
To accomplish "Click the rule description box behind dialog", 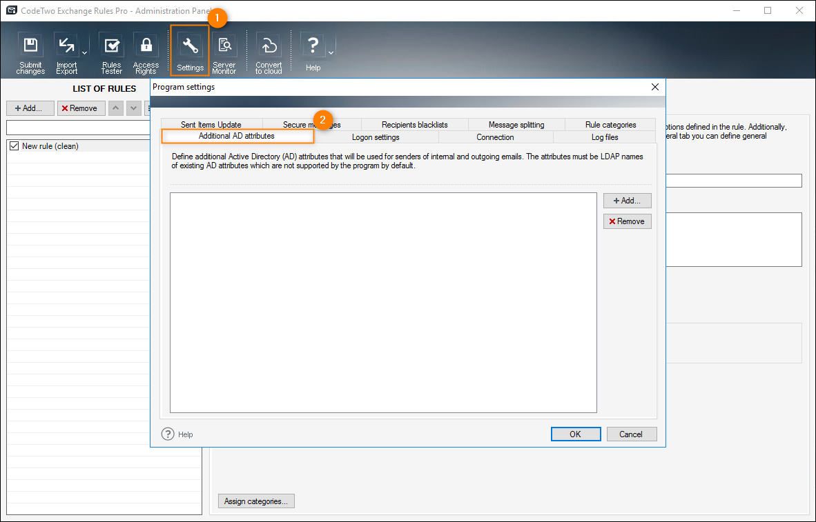I will 734,240.
